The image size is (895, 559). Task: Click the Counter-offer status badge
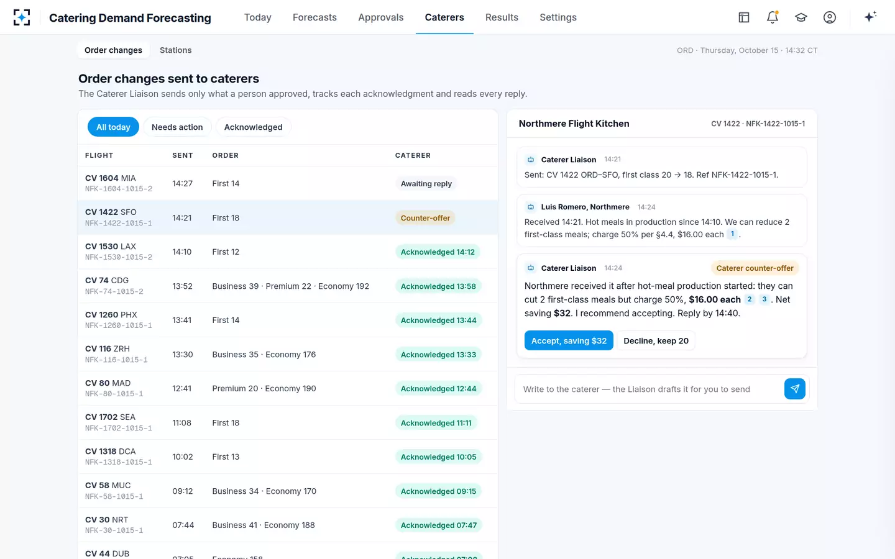[x=425, y=218]
